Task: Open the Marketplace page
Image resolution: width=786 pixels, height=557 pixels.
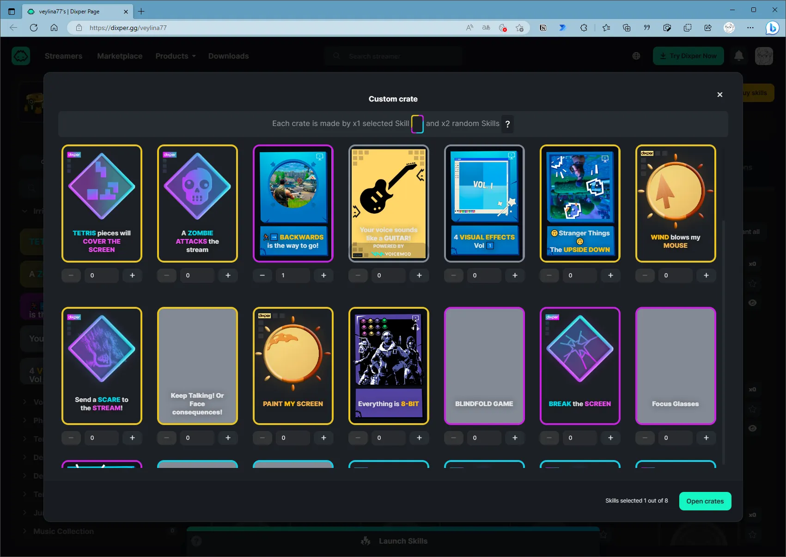Action: (120, 56)
